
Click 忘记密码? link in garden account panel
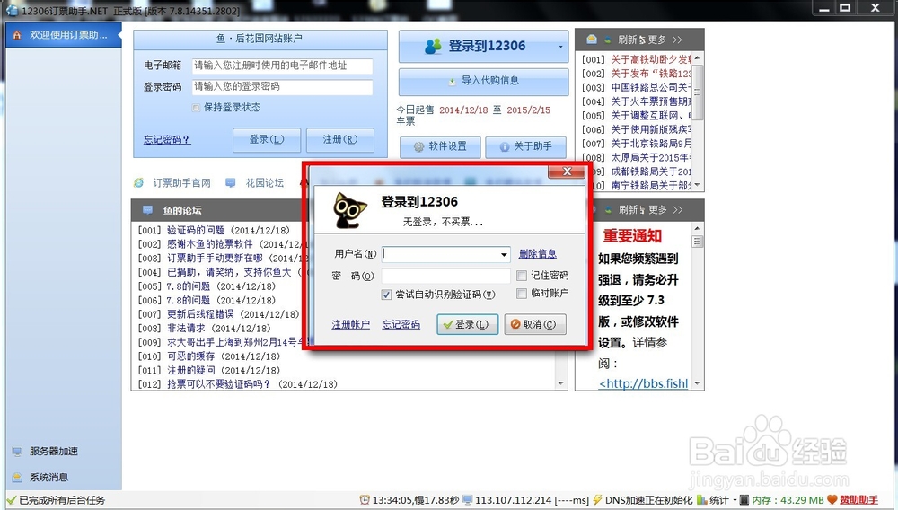pyautogui.click(x=166, y=140)
